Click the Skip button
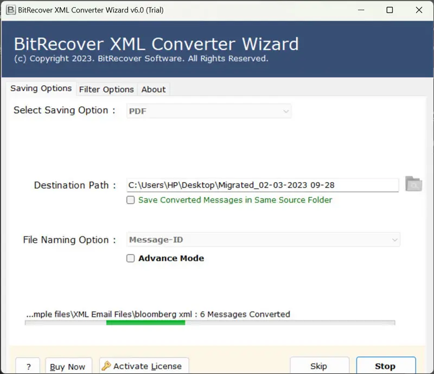 [320, 366]
